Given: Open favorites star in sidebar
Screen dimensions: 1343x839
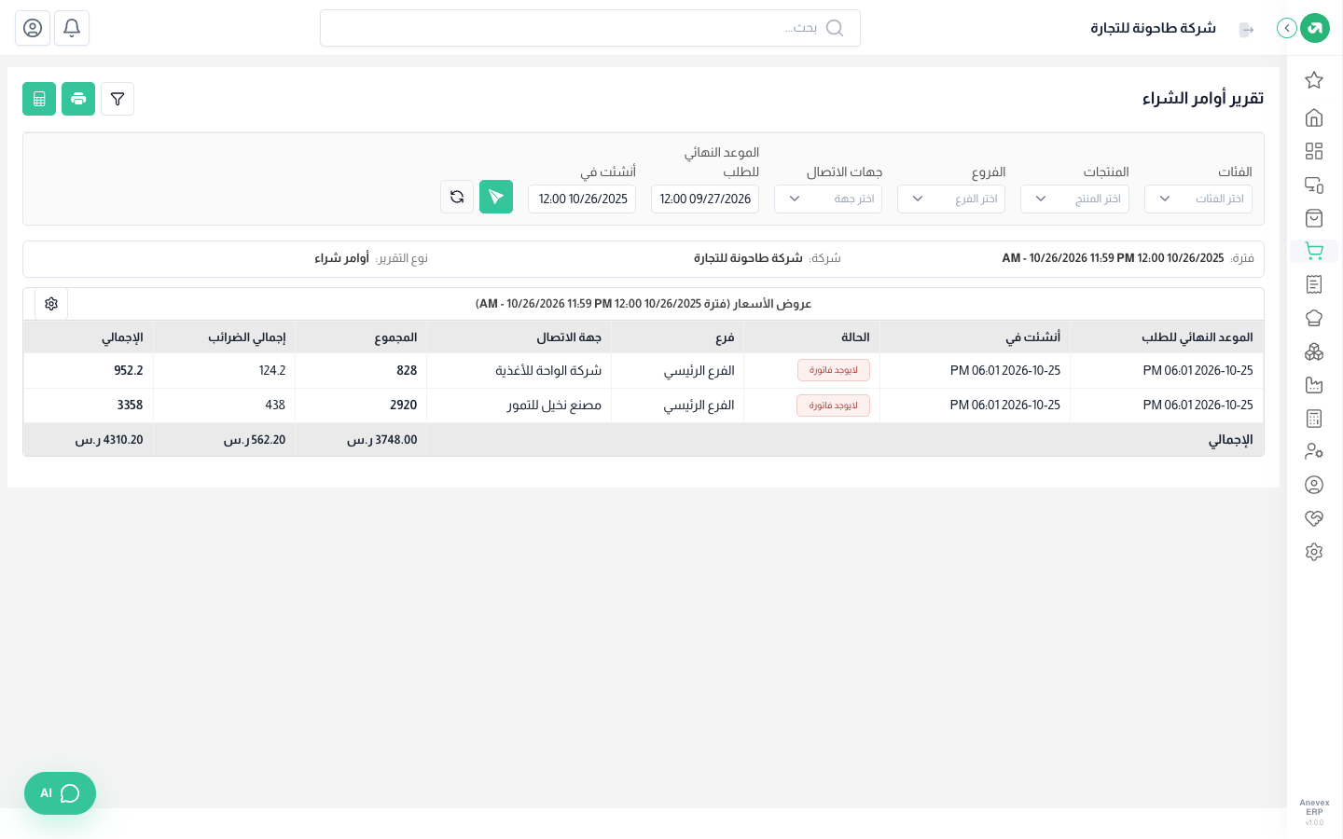Looking at the screenshot, I should (1314, 80).
